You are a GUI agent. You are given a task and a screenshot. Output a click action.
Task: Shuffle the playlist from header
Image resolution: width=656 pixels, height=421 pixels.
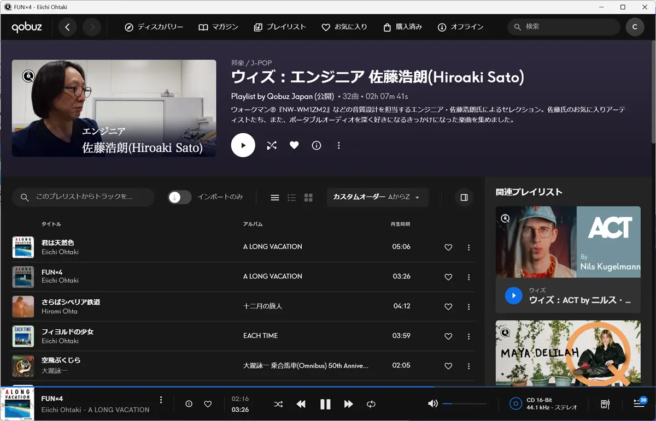click(x=272, y=145)
